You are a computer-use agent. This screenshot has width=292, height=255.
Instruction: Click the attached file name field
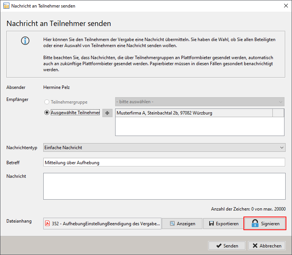[102, 223]
